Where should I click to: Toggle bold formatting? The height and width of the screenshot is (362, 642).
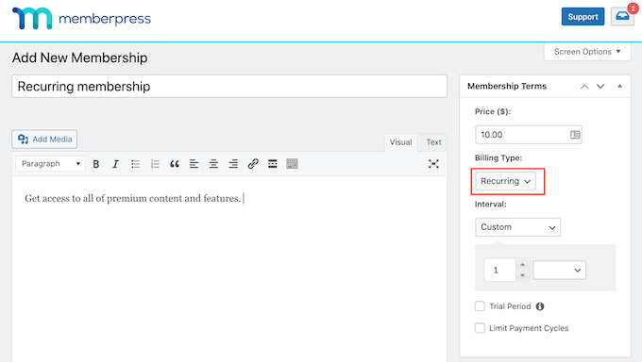click(95, 164)
